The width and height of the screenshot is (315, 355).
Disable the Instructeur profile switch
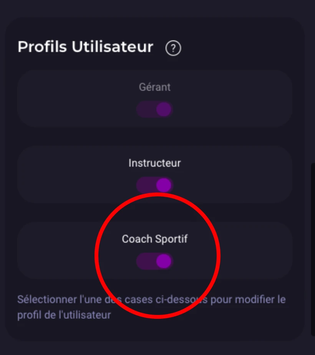click(154, 185)
